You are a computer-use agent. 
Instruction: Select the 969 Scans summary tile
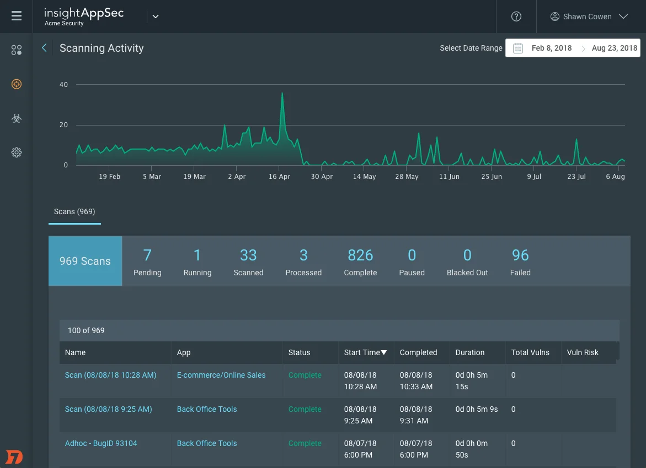85,261
